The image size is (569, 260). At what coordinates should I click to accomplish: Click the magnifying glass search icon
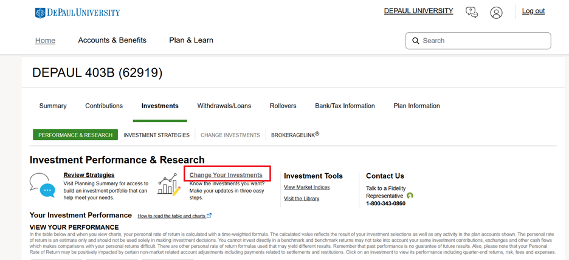click(416, 41)
